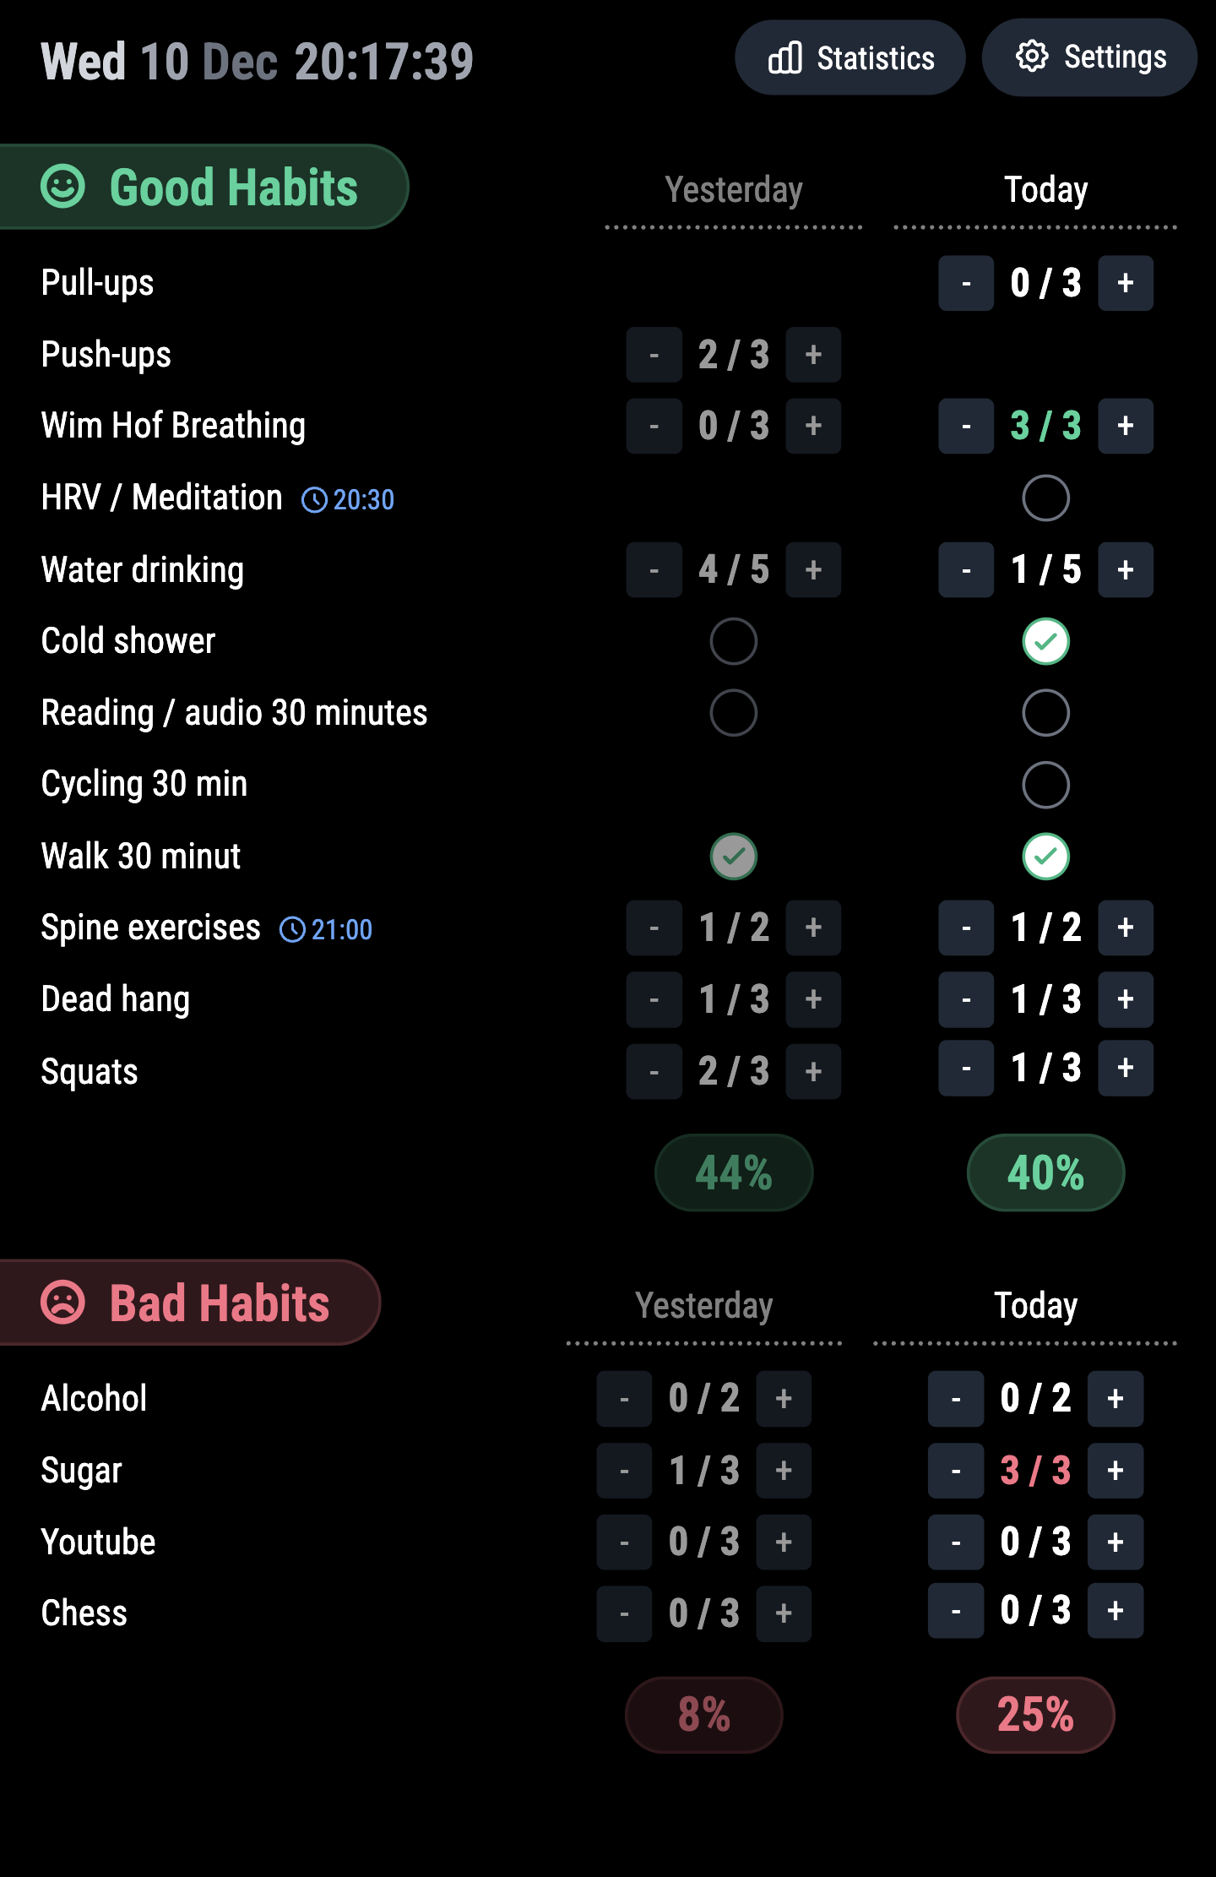Add one to Alcohol for Today
Image resolution: width=1216 pixels, height=1877 pixels.
pos(1114,1398)
